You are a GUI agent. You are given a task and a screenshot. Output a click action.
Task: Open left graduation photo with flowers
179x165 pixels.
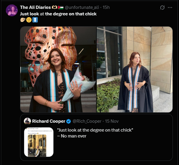tap(58, 69)
